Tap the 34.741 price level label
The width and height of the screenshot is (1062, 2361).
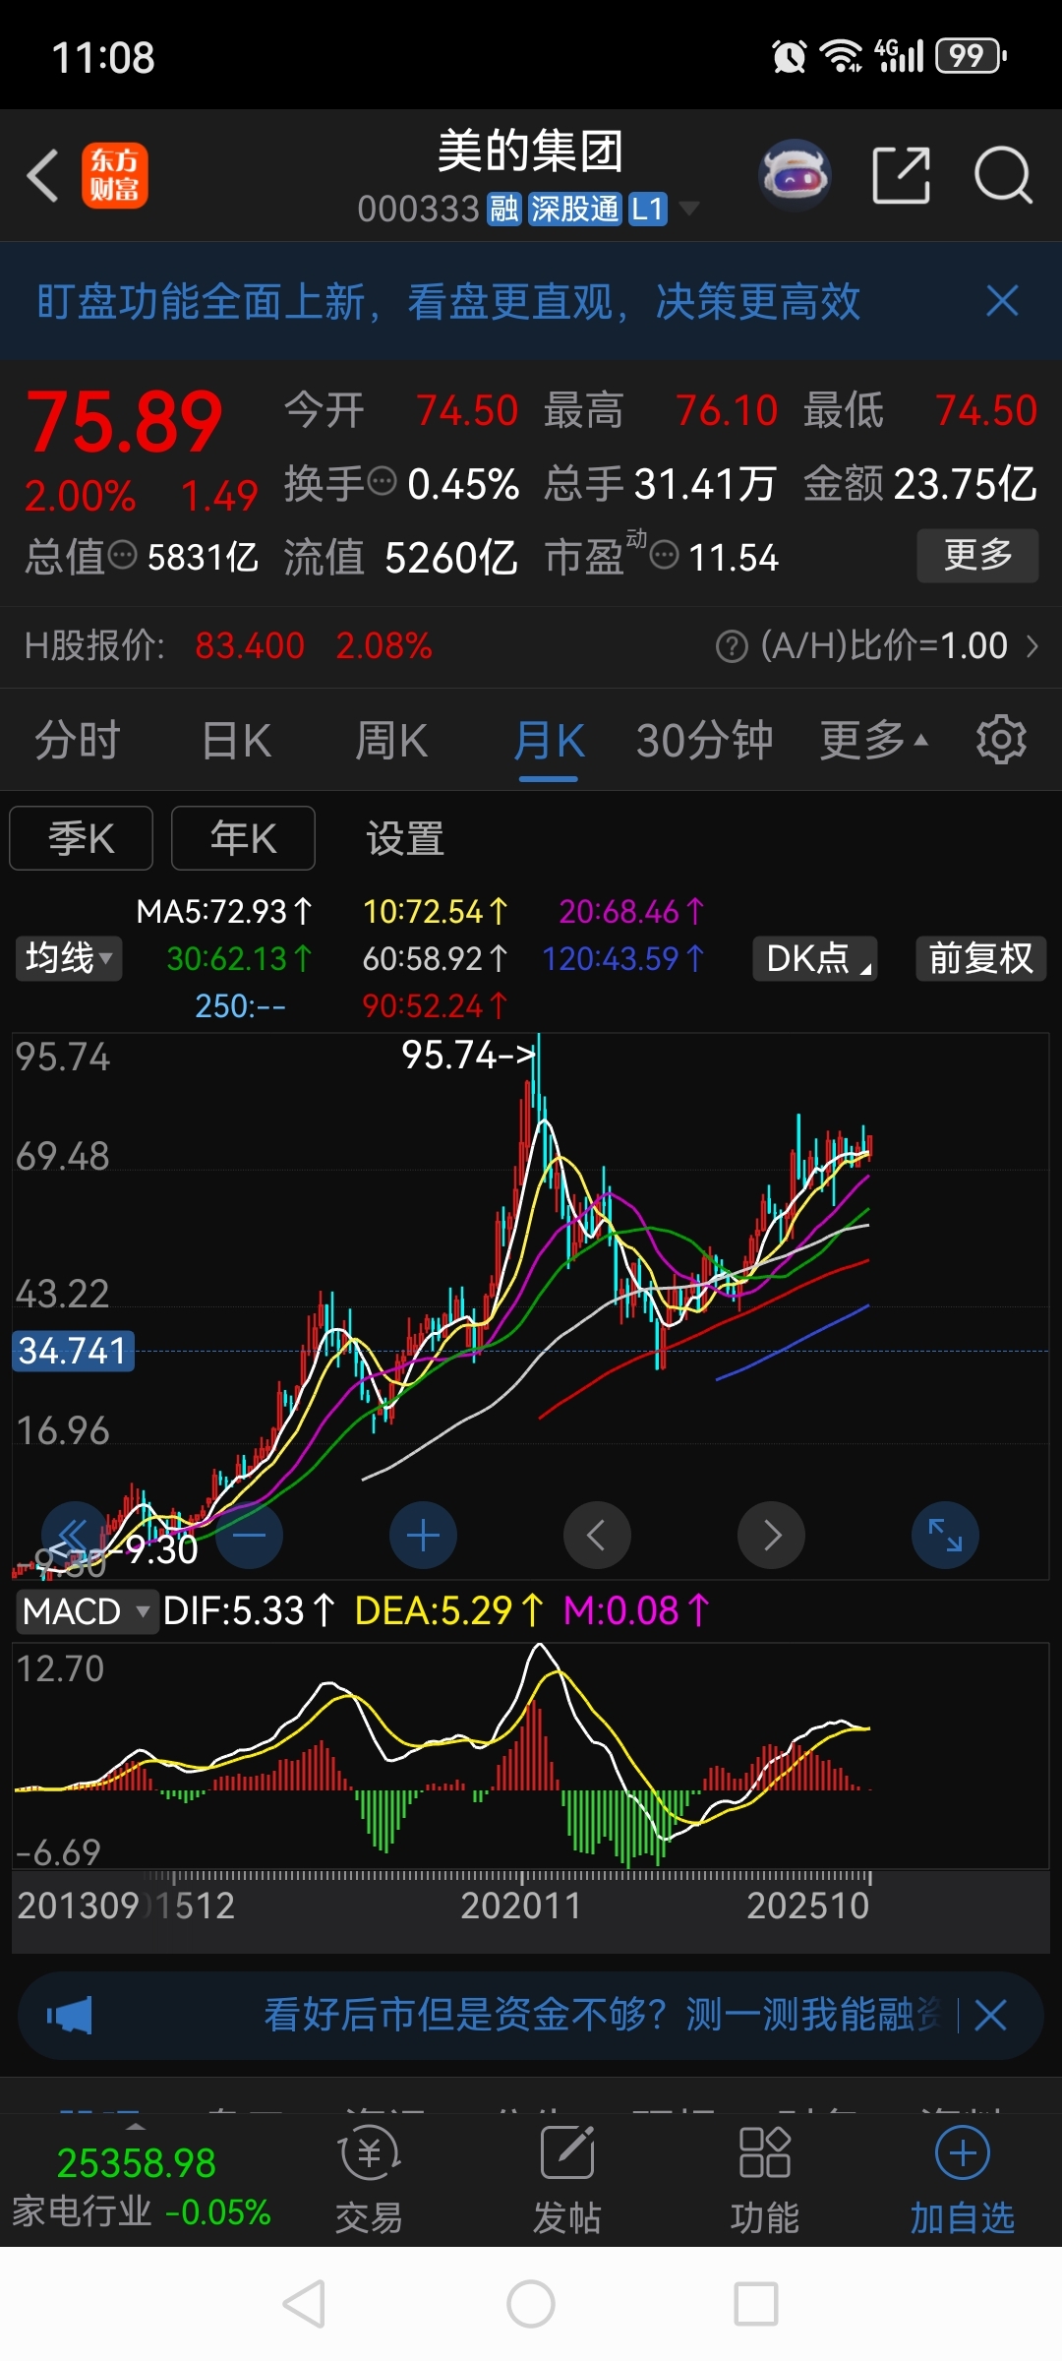click(73, 1351)
